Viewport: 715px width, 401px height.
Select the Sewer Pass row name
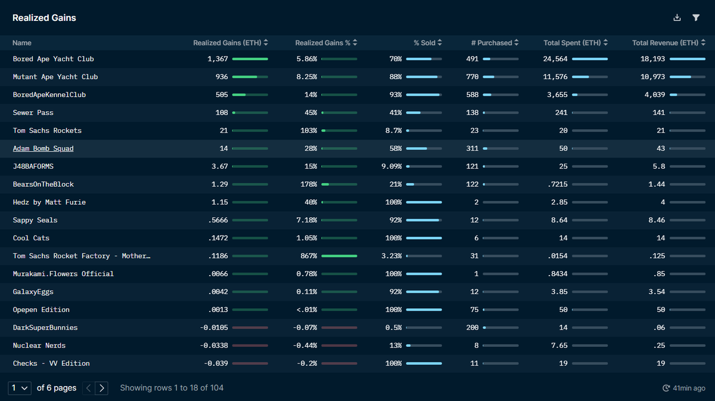33,112
